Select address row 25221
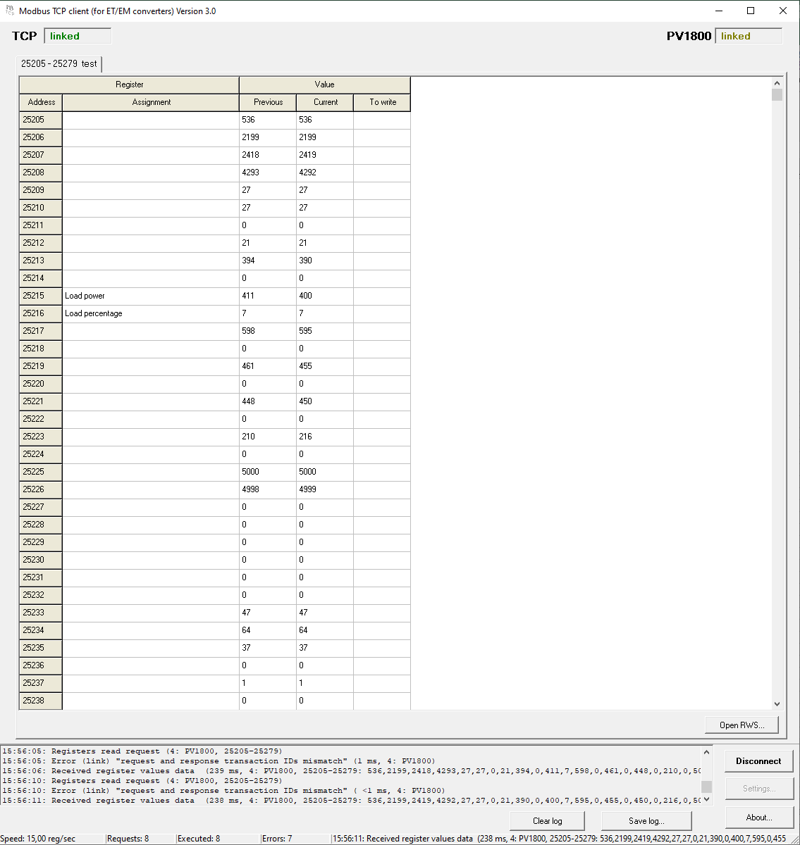Screen dimensions: 800x845 (41, 401)
